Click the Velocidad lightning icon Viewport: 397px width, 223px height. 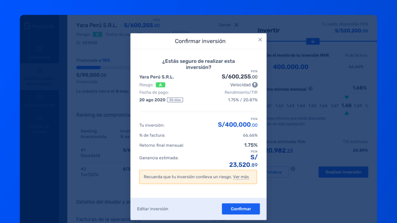(x=255, y=85)
